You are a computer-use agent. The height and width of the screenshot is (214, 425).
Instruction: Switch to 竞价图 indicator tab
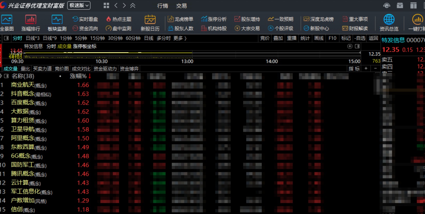(x=62, y=69)
